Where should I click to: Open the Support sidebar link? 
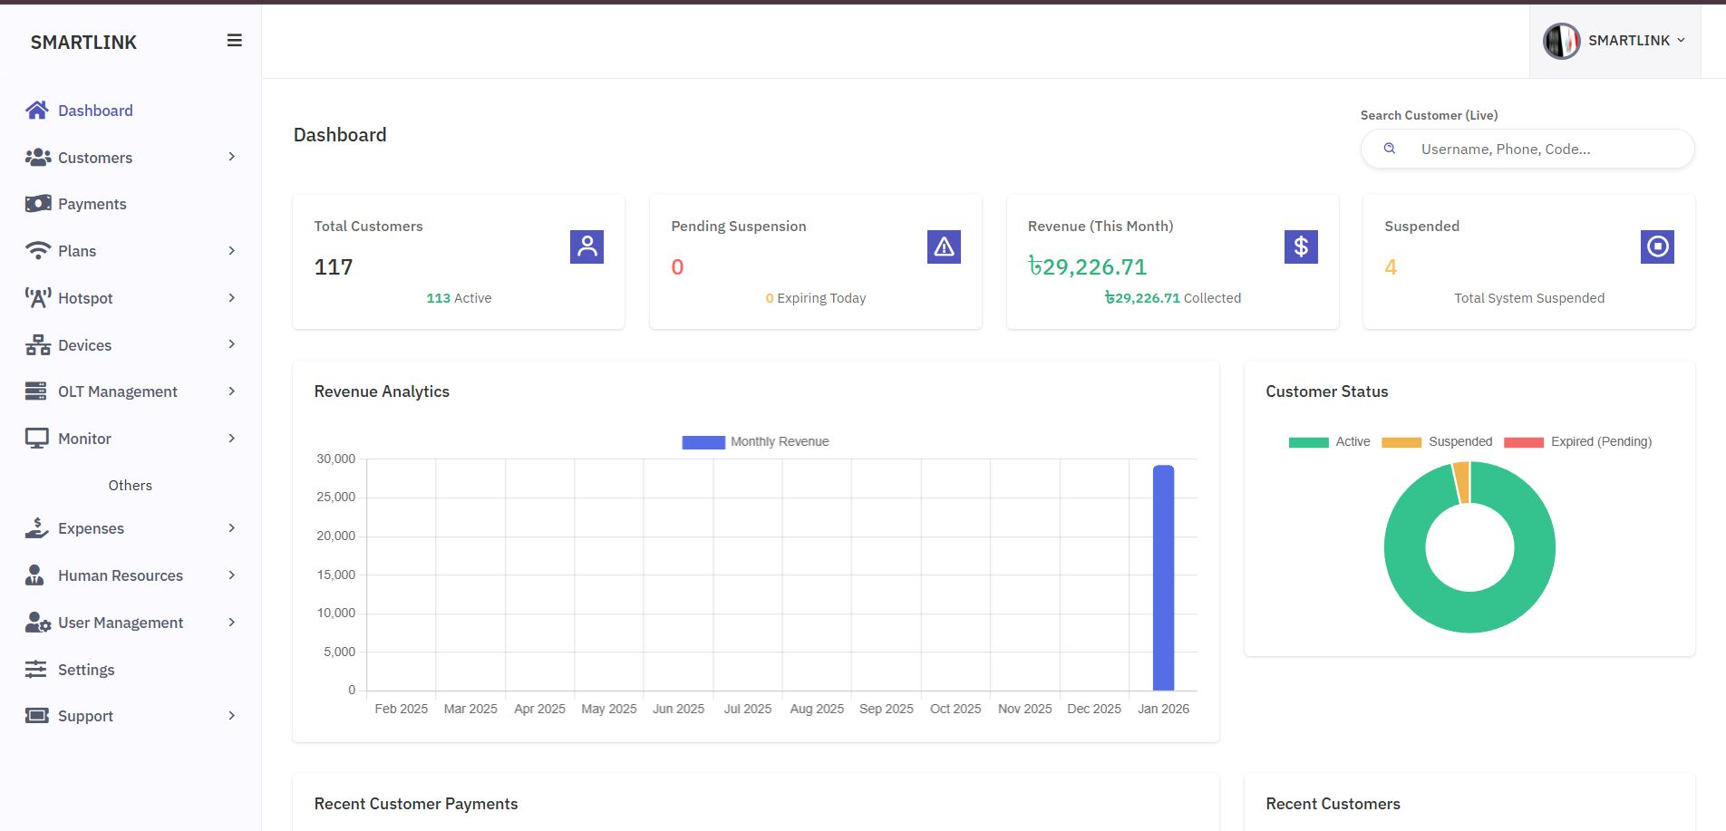point(85,716)
